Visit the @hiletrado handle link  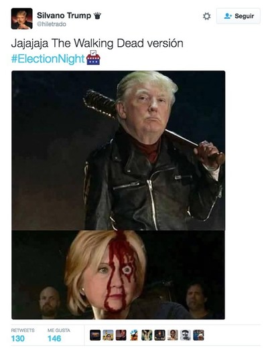point(52,24)
